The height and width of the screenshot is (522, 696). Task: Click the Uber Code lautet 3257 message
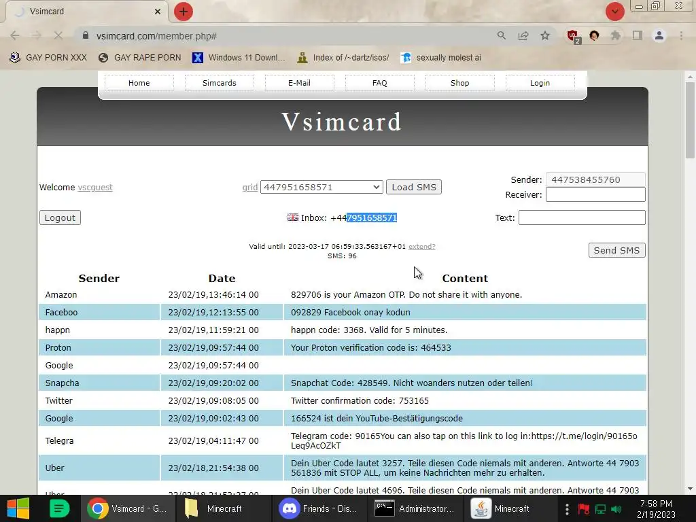click(x=465, y=468)
